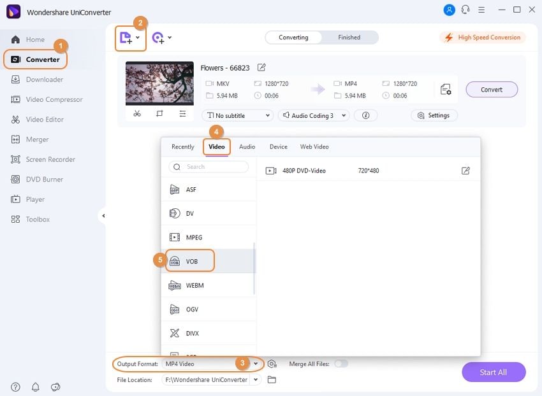Screen dimensions: 542x396
Task: Launch Screen Recorder from sidebar
Action: 43,160
